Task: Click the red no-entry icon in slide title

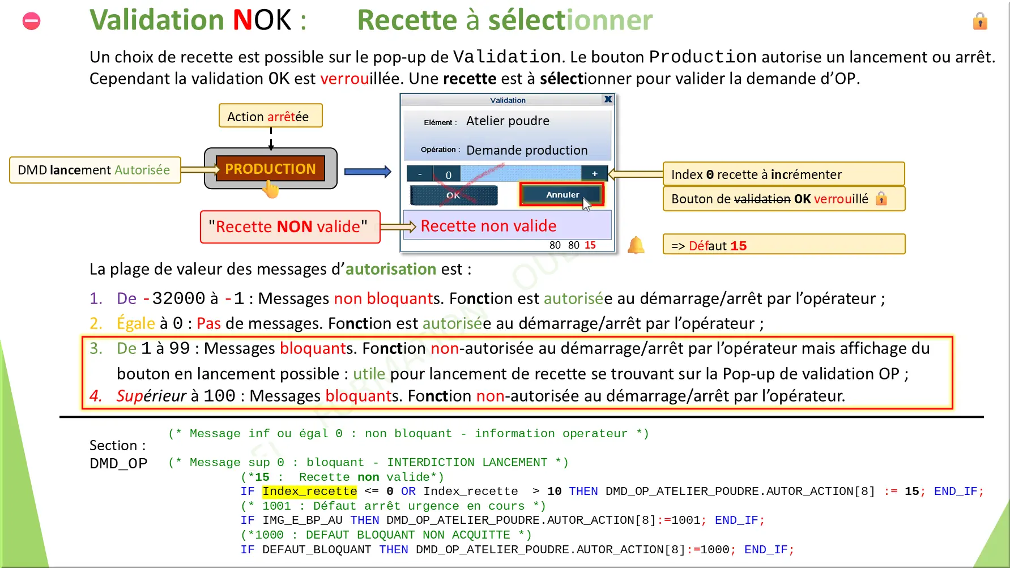Action: (x=31, y=22)
